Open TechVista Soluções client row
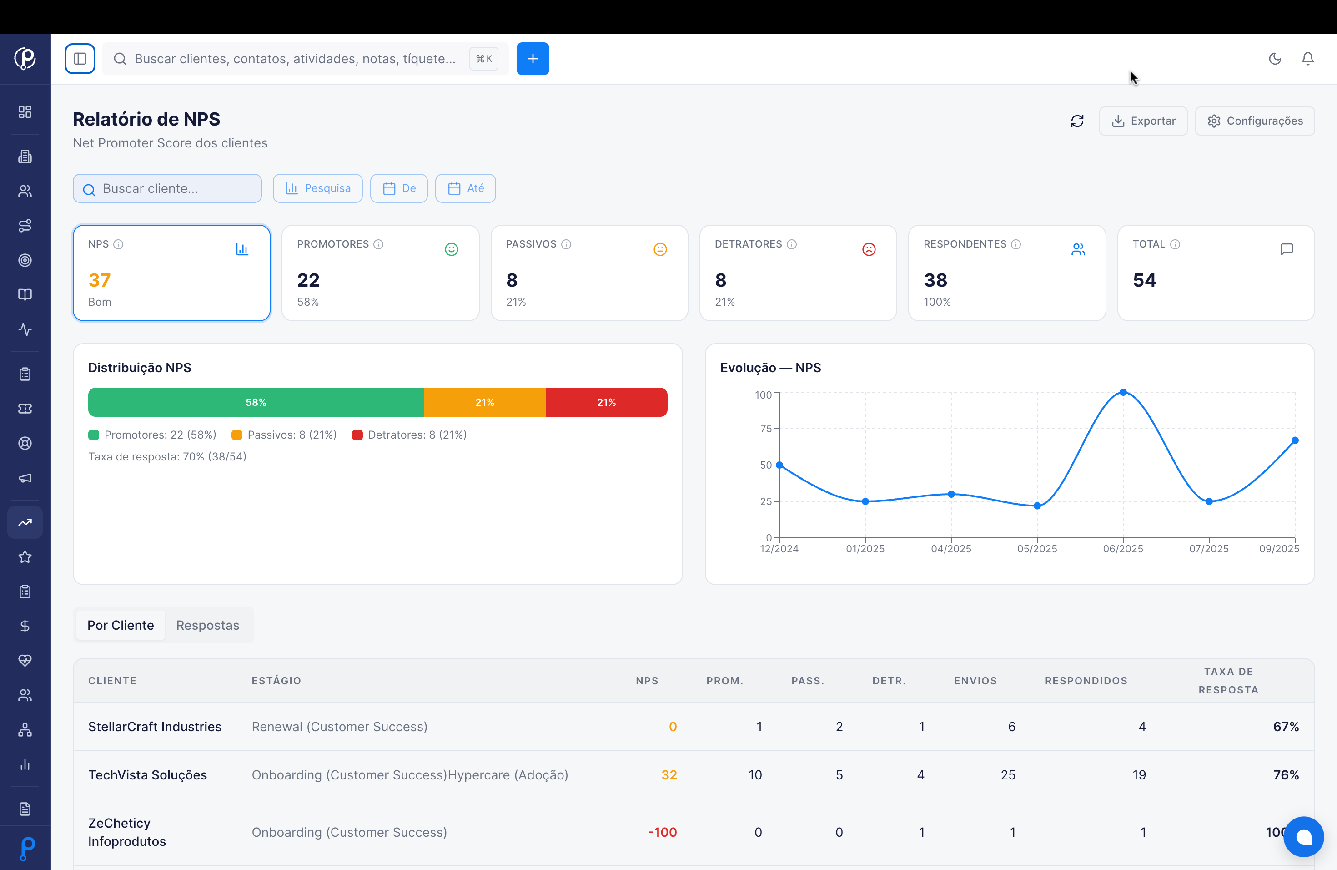The image size is (1337, 870). click(694, 775)
